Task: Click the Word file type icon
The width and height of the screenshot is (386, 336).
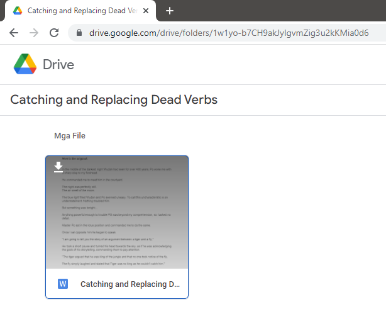Action: point(63,284)
